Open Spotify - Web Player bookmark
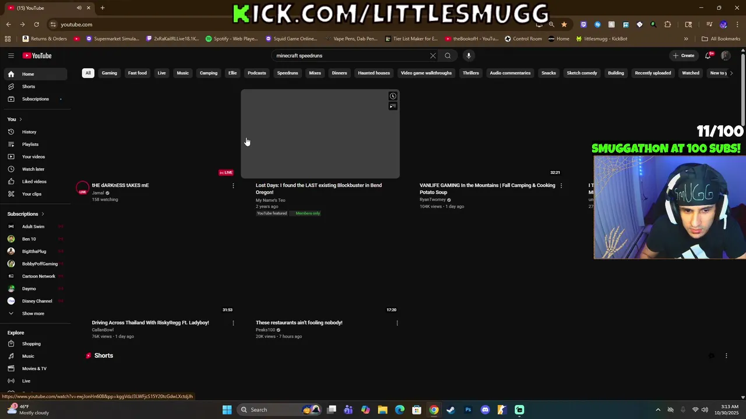The width and height of the screenshot is (746, 419). (x=231, y=39)
